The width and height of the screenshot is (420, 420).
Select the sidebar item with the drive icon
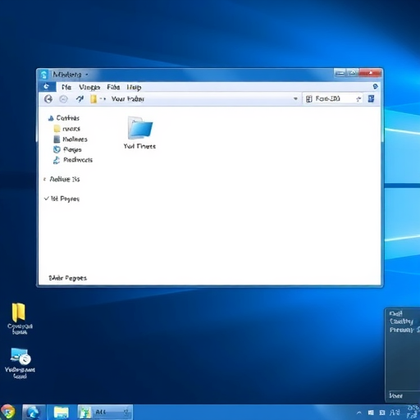(x=71, y=139)
